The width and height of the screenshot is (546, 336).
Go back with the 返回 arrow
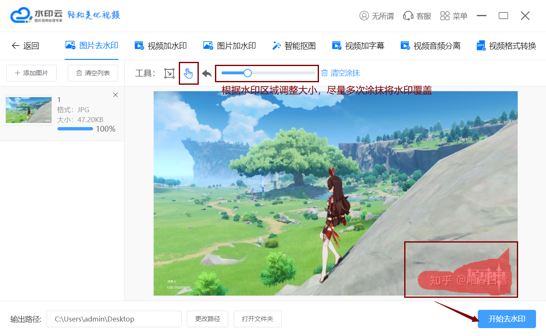pyautogui.click(x=25, y=46)
